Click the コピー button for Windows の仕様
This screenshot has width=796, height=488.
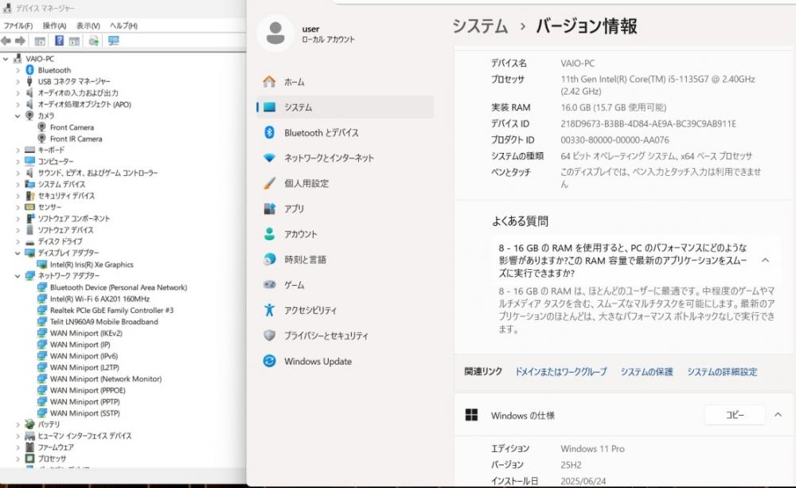coord(735,415)
